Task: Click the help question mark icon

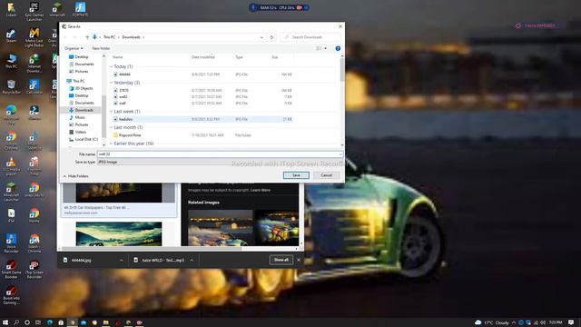Action: pos(338,48)
